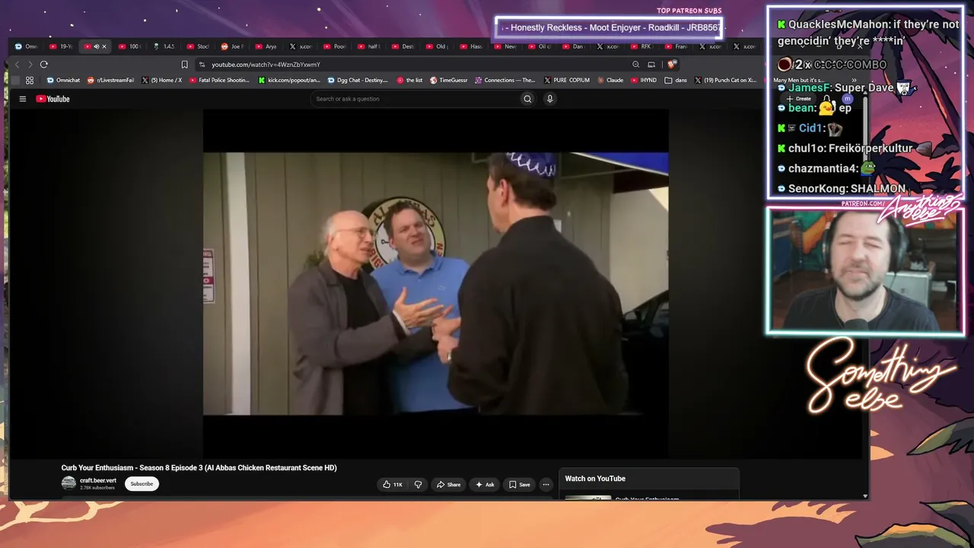Click the YouTube search magnifier button
974x548 pixels.
pos(527,99)
